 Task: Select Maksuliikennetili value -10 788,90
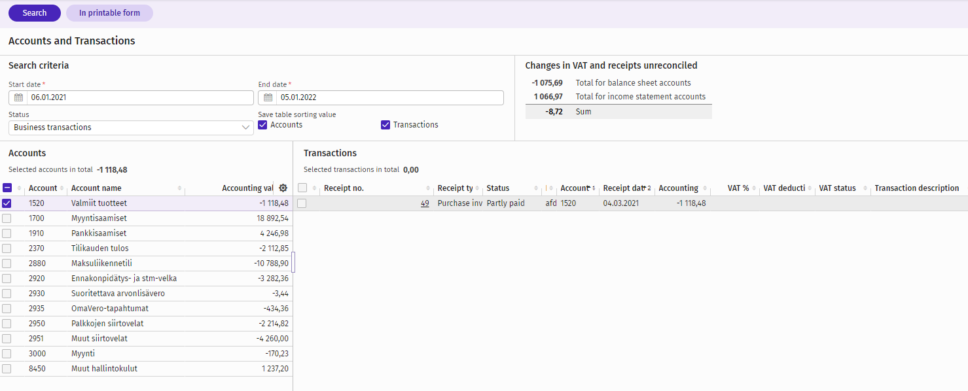[x=271, y=263]
